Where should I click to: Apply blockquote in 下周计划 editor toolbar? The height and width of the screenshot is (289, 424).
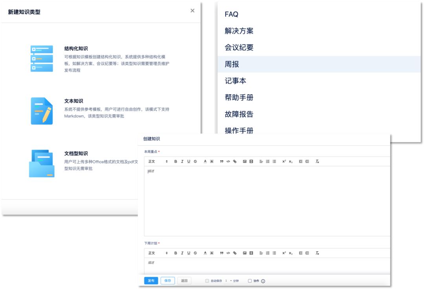tap(222, 253)
